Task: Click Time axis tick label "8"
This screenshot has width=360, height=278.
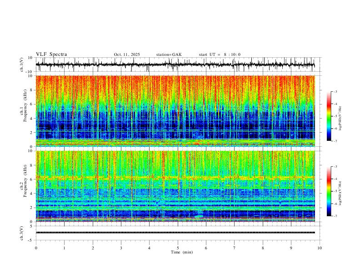Action: point(263,248)
